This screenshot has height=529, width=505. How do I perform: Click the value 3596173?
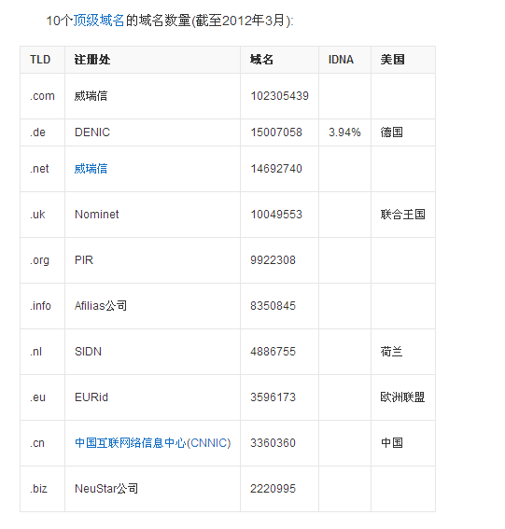(x=273, y=397)
